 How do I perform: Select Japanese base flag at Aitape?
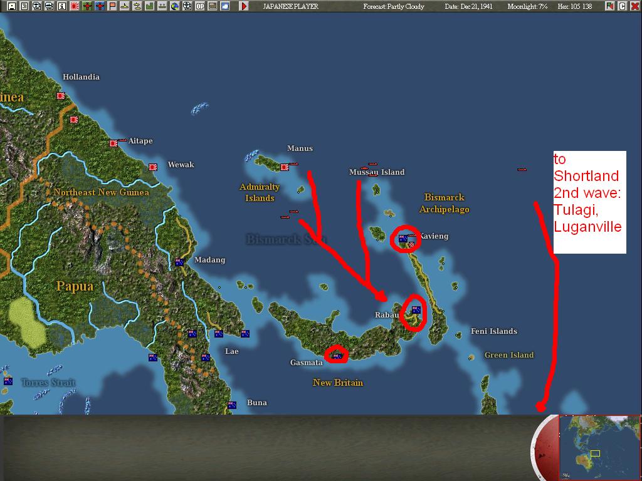(x=113, y=143)
